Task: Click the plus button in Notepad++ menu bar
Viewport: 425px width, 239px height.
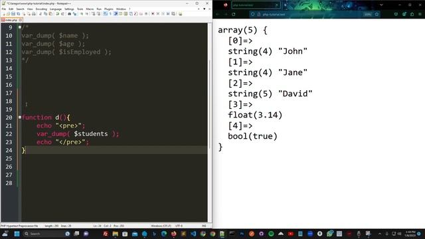Action: (199, 9)
